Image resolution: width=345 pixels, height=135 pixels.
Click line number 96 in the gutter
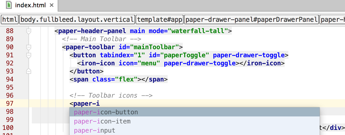(x=9, y=95)
